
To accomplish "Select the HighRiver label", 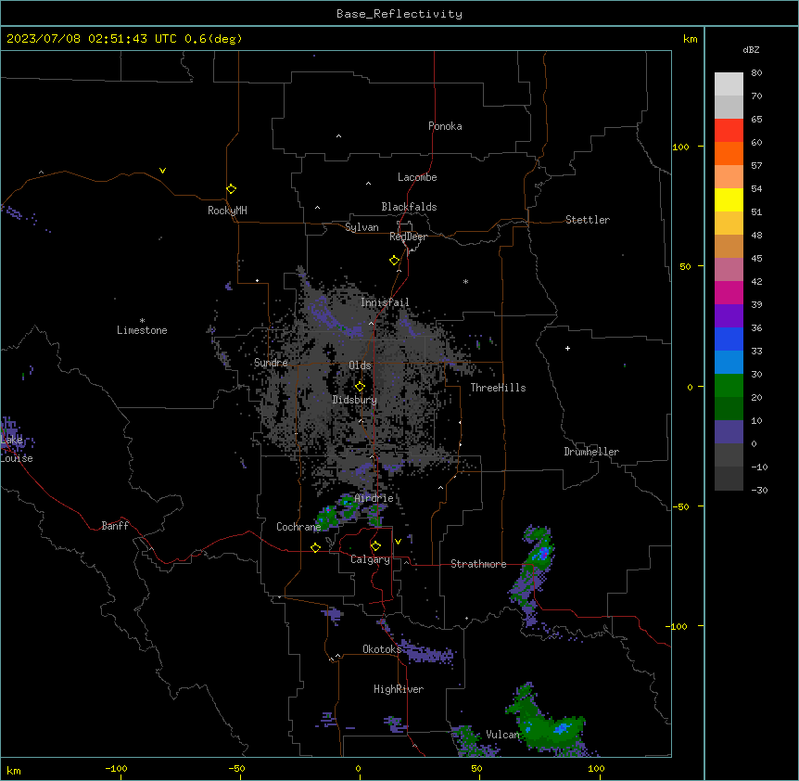I will pyautogui.click(x=399, y=689).
